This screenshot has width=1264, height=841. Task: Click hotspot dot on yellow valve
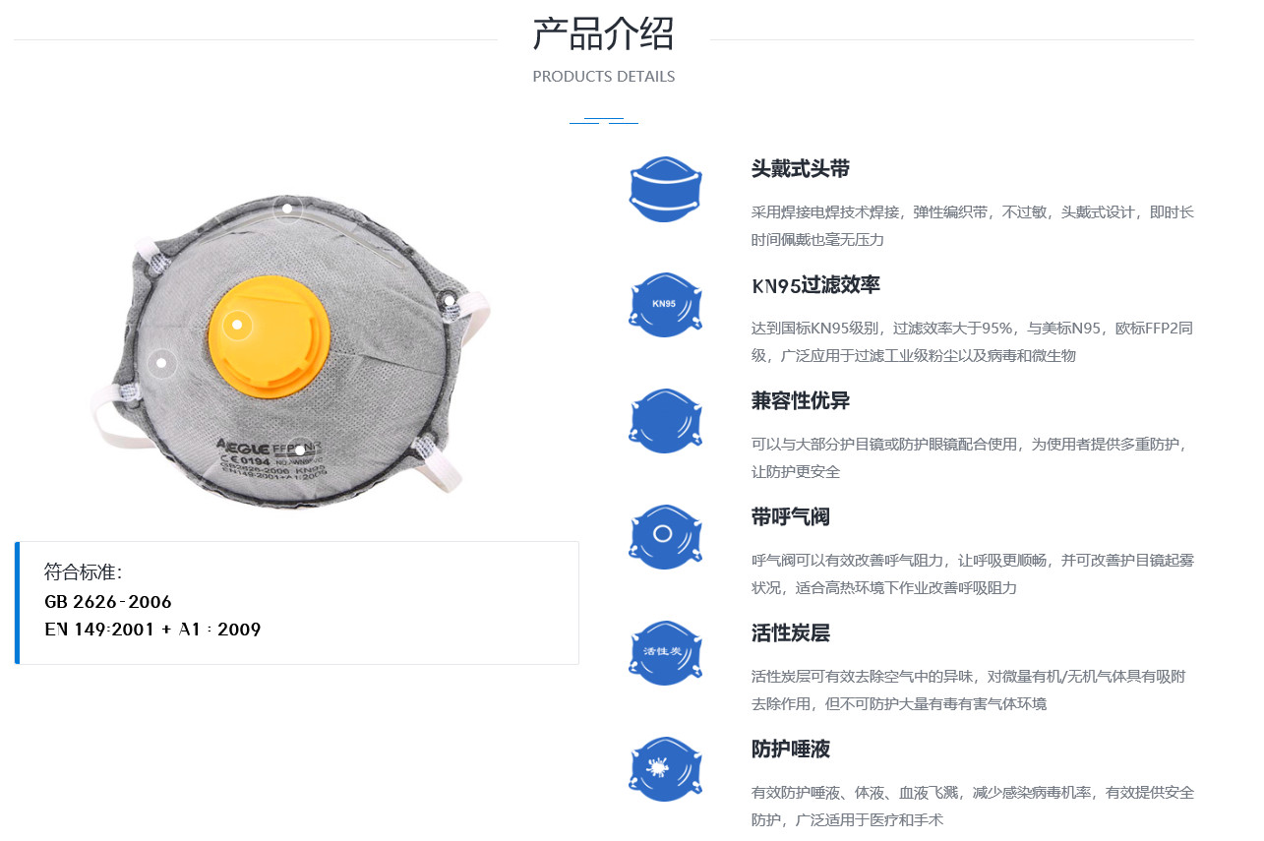click(x=237, y=325)
